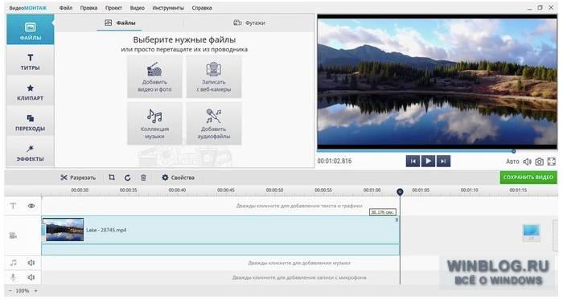Click the Сохранить видео button

528,178
